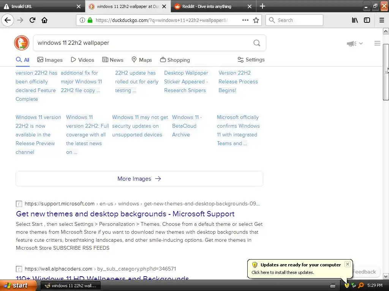Click the Firefox taskbar window button
The width and height of the screenshot is (389, 291).
pos(70,286)
